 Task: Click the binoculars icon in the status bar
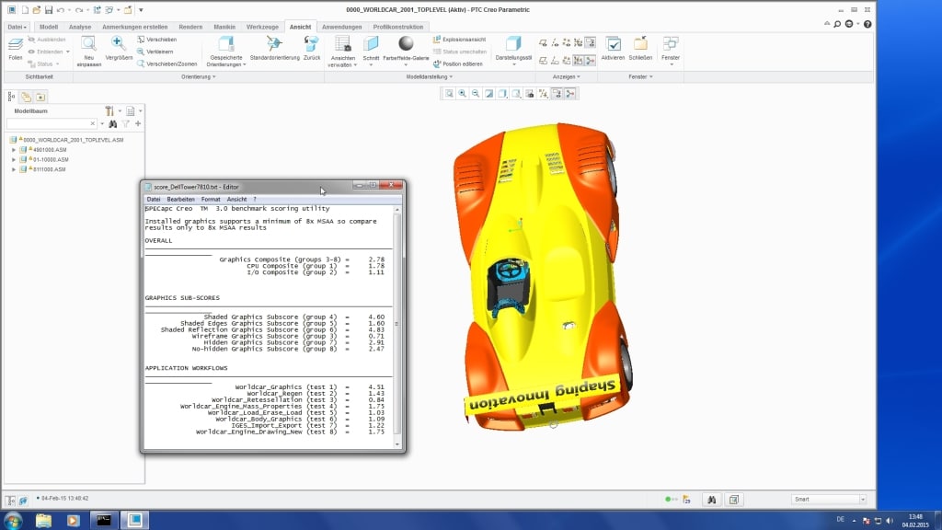(711, 500)
